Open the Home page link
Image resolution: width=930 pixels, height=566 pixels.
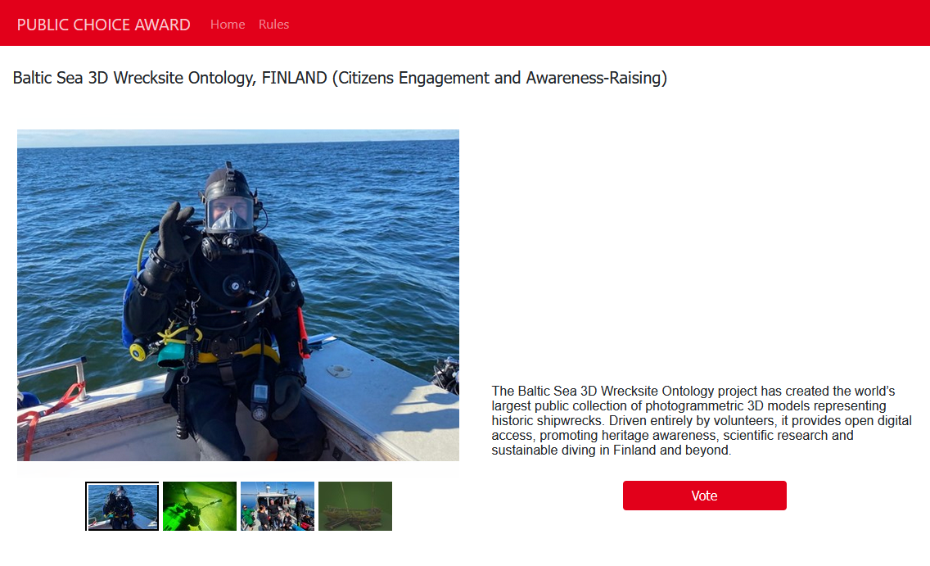click(x=228, y=25)
